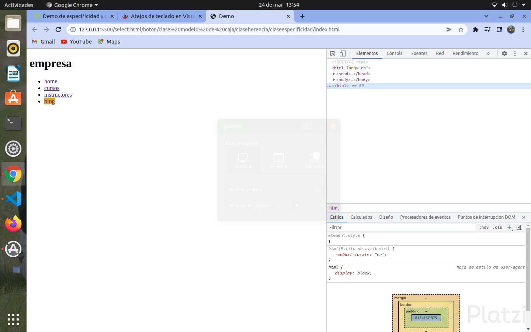Follow the cursos link
531x332 pixels.
[52, 88]
